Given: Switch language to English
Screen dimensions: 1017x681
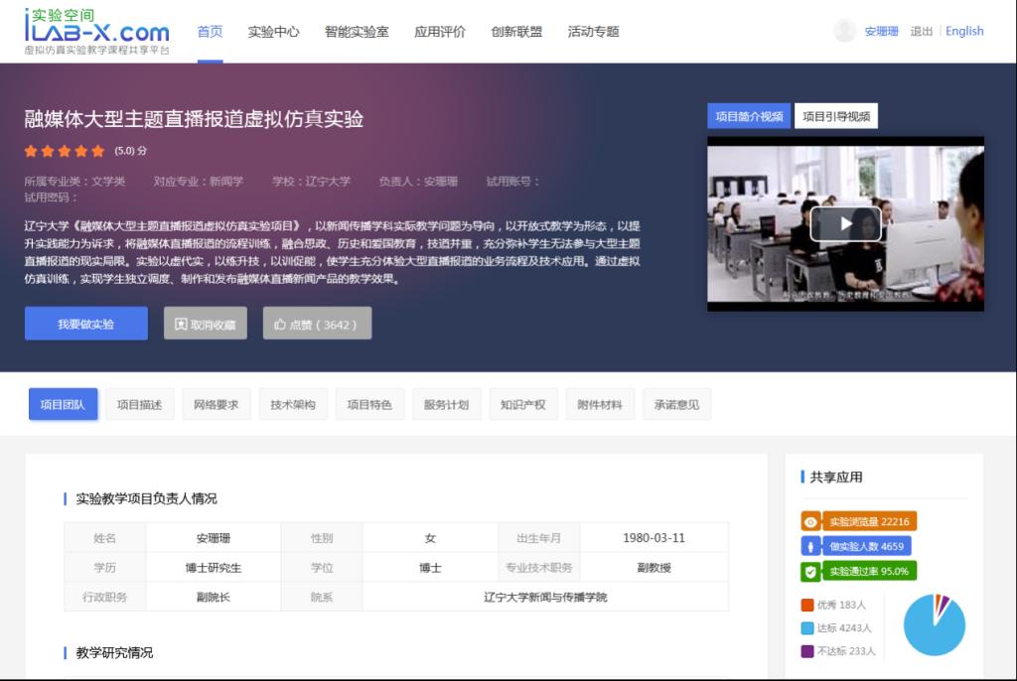Looking at the screenshot, I should pyautogui.click(x=964, y=32).
